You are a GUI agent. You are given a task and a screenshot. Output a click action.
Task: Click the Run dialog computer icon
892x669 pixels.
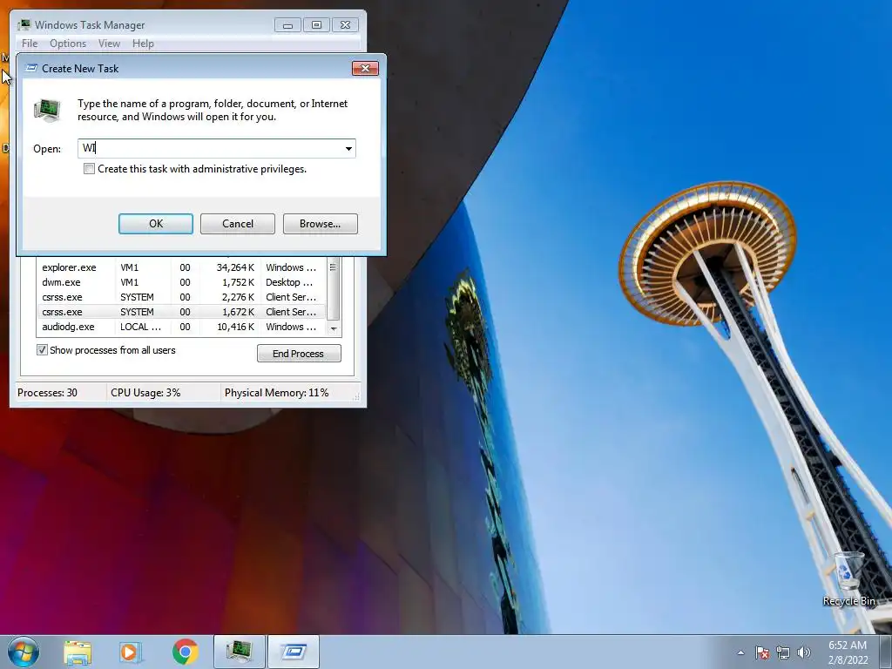(x=47, y=110)
